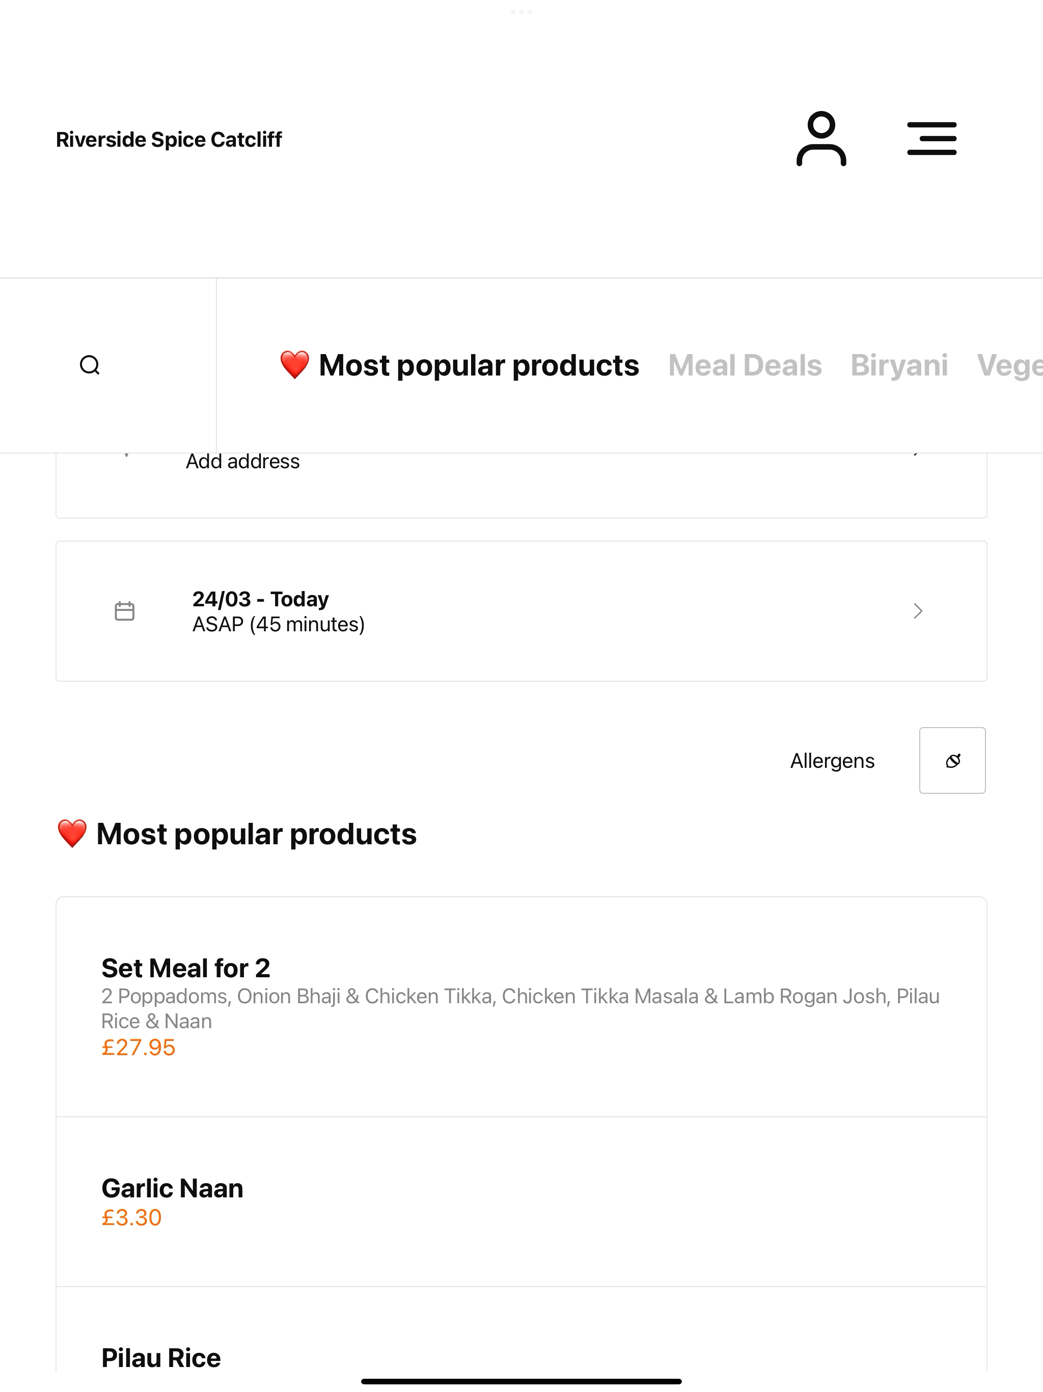Select the Set Meal for 2 item
The image size is (1043, 1392).
[521, 1007]
